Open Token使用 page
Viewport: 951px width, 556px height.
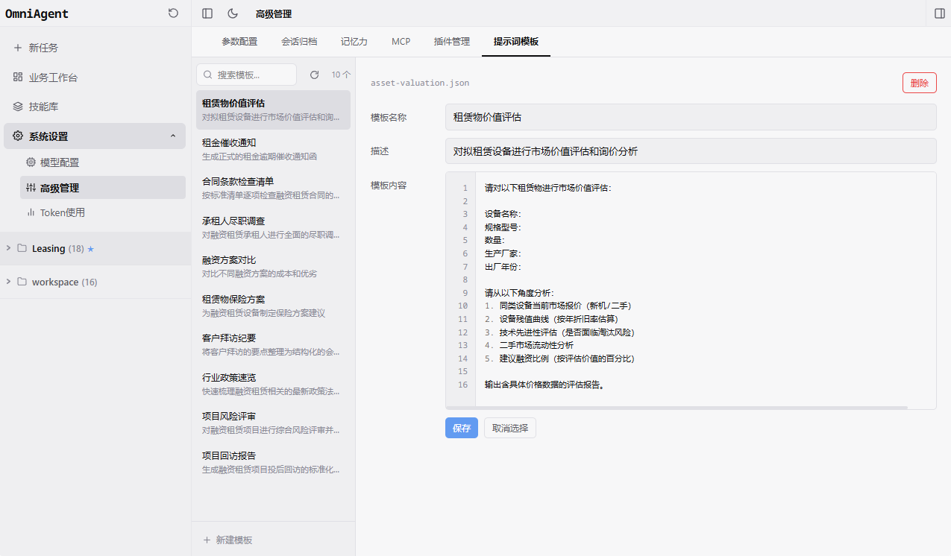point(103,212)
